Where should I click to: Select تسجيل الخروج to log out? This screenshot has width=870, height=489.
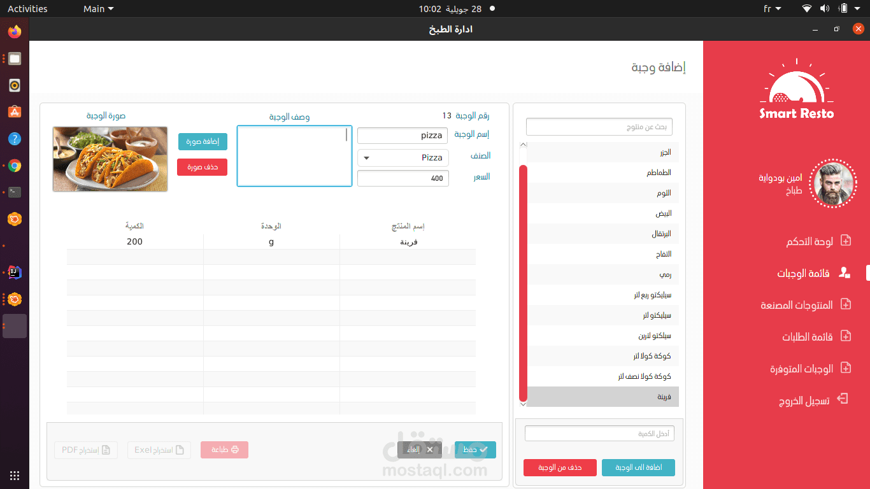point(804,401)
